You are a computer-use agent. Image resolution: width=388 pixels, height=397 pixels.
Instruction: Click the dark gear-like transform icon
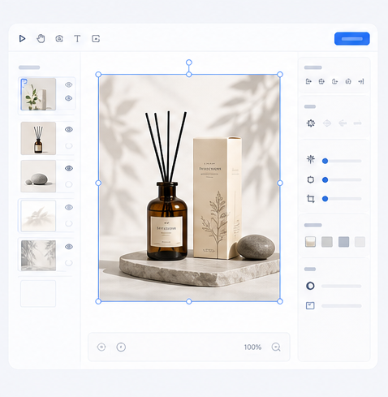tap(311, 123)
